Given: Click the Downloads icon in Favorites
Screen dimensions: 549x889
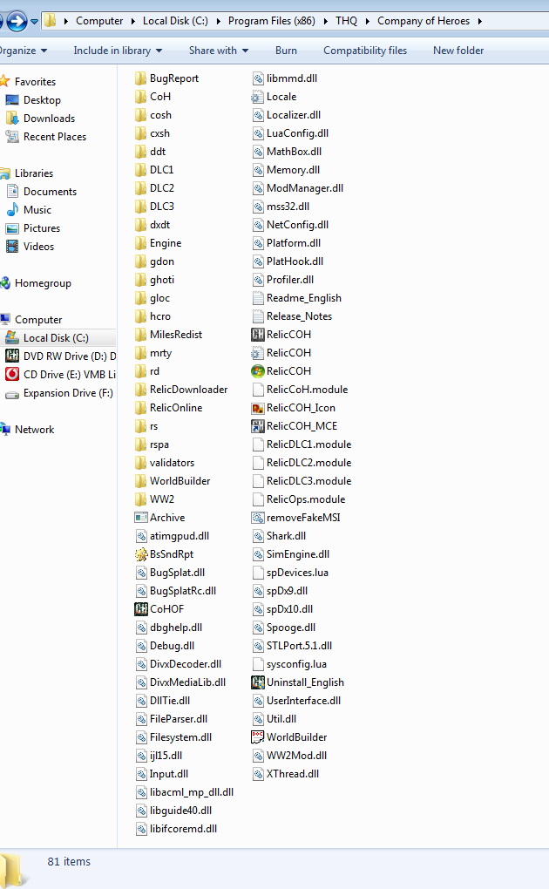Looking at the screenshot, I should (12, 118).
